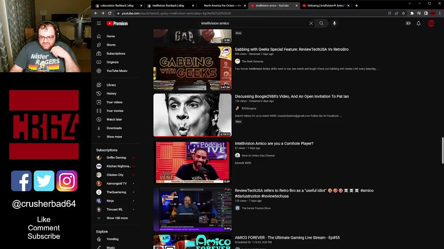Clear the search text with the X icon

tap(311, 23)
